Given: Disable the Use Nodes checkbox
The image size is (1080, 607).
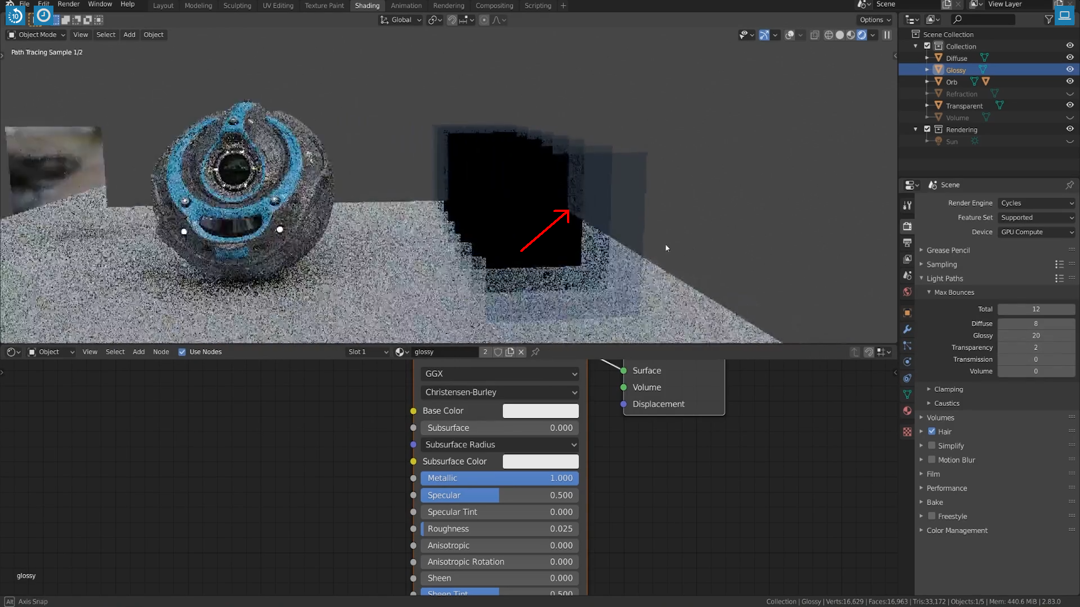Looking at the screenshot, I should (182, 352).
